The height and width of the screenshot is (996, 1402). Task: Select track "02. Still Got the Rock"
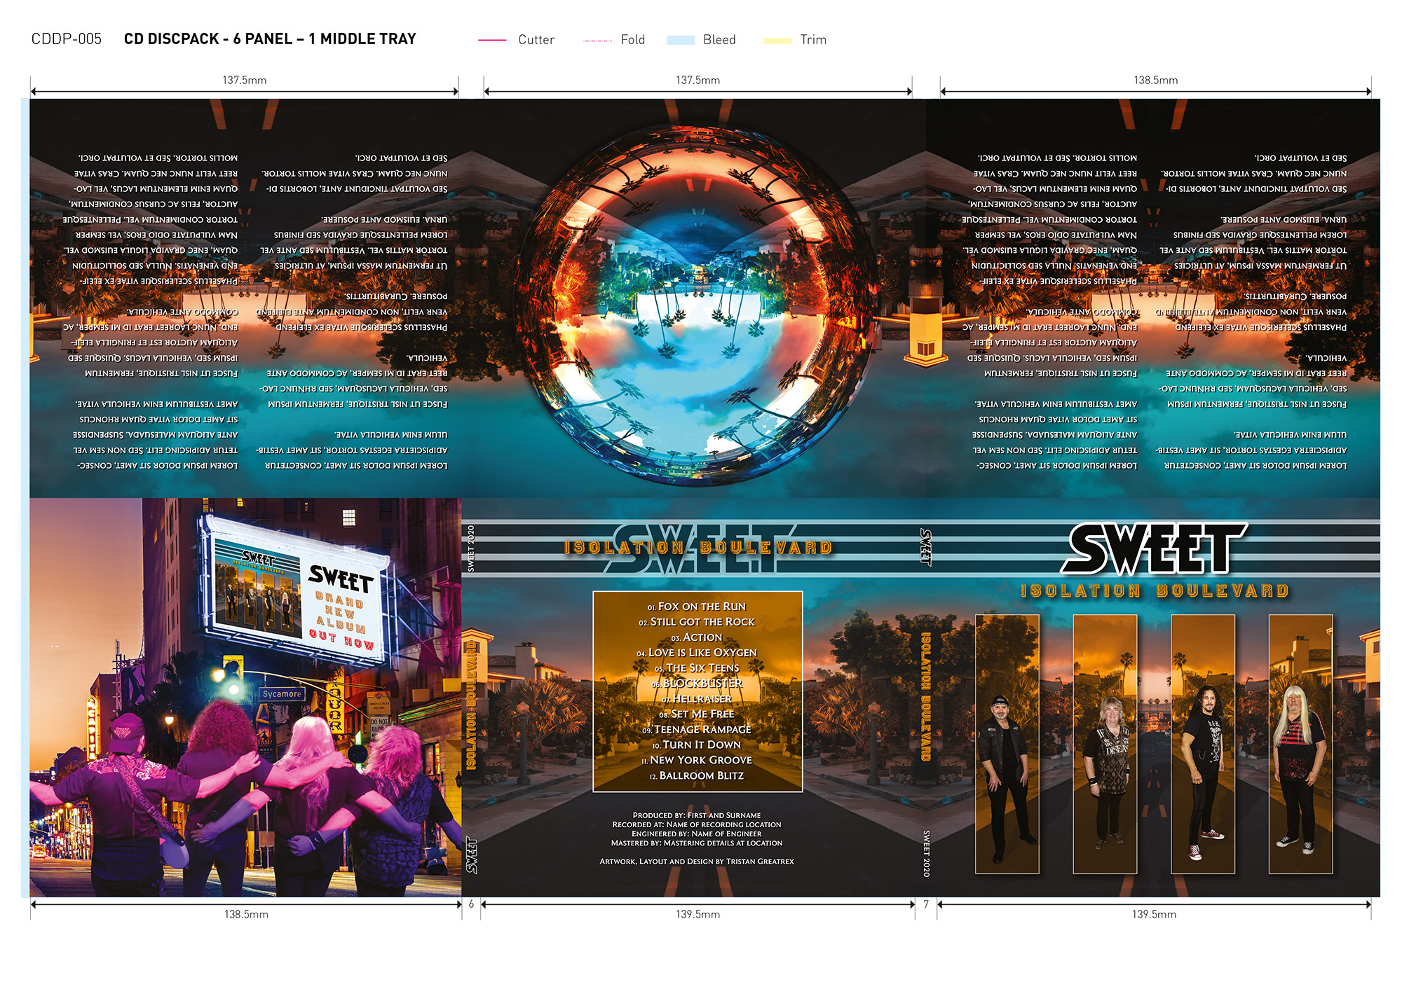click(697, 622)
